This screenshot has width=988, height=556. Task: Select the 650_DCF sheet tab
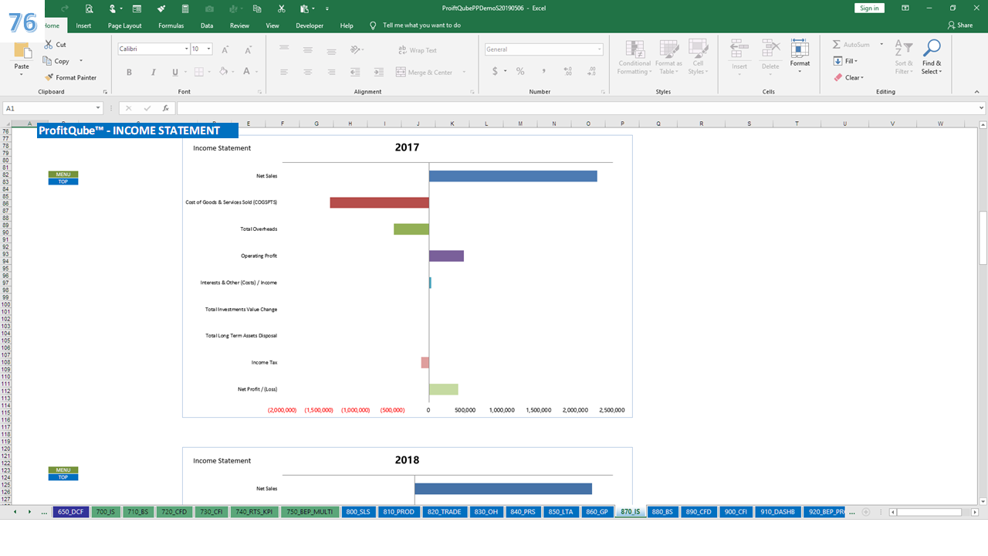tap(70, 512)
